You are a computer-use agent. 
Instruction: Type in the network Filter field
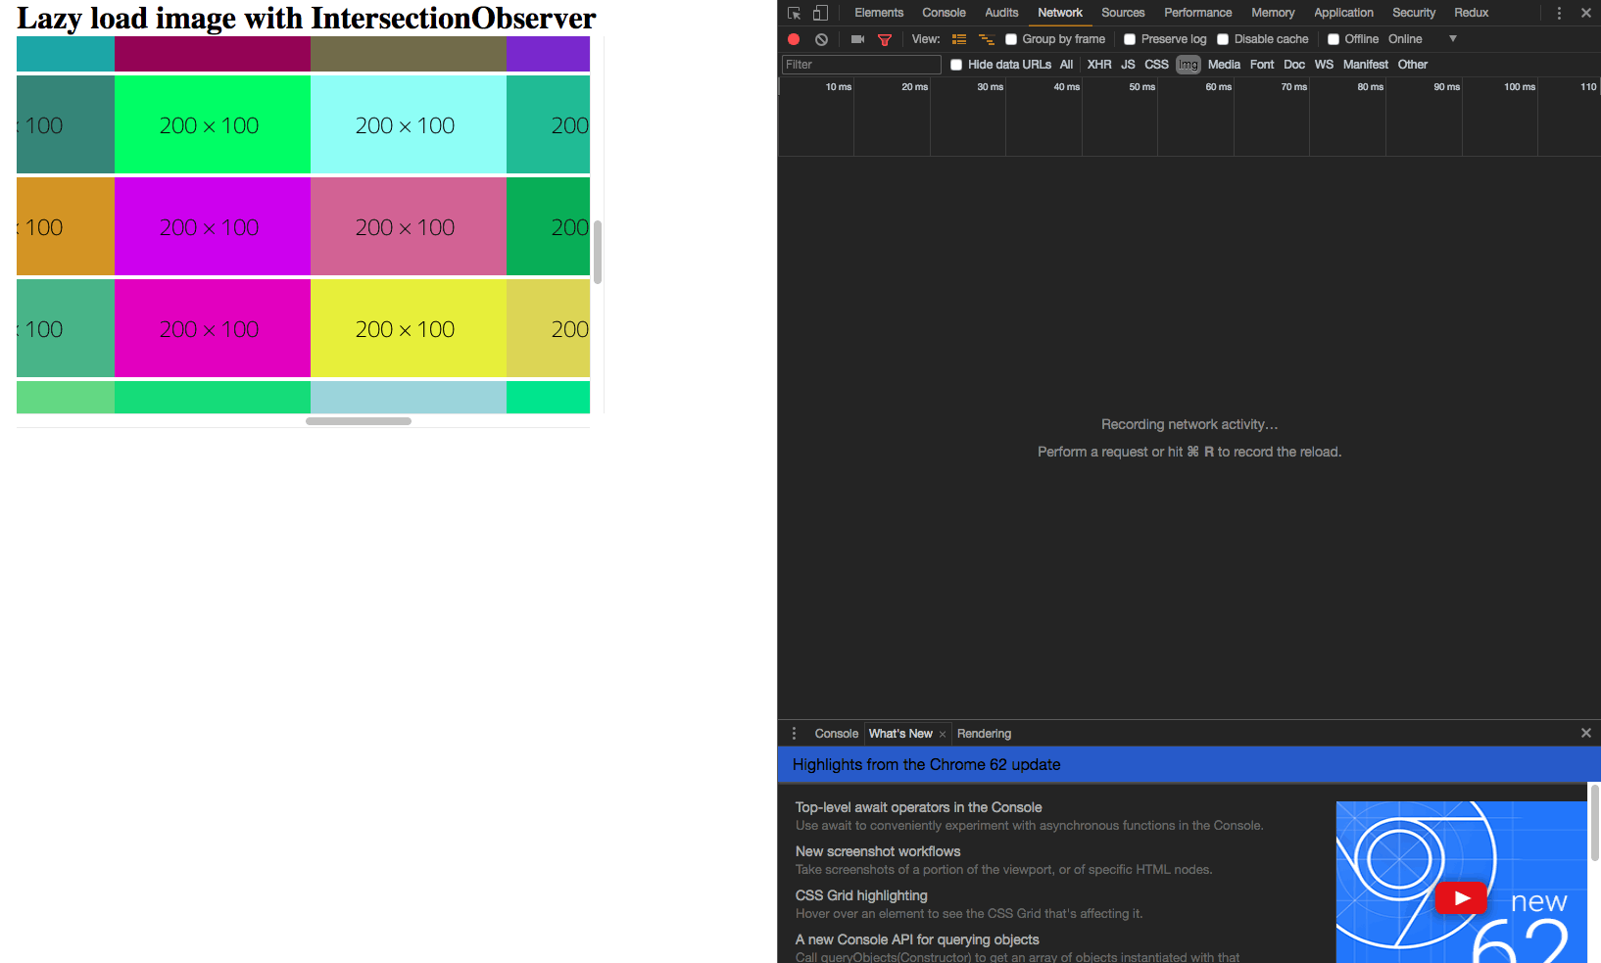click(861, 65)
